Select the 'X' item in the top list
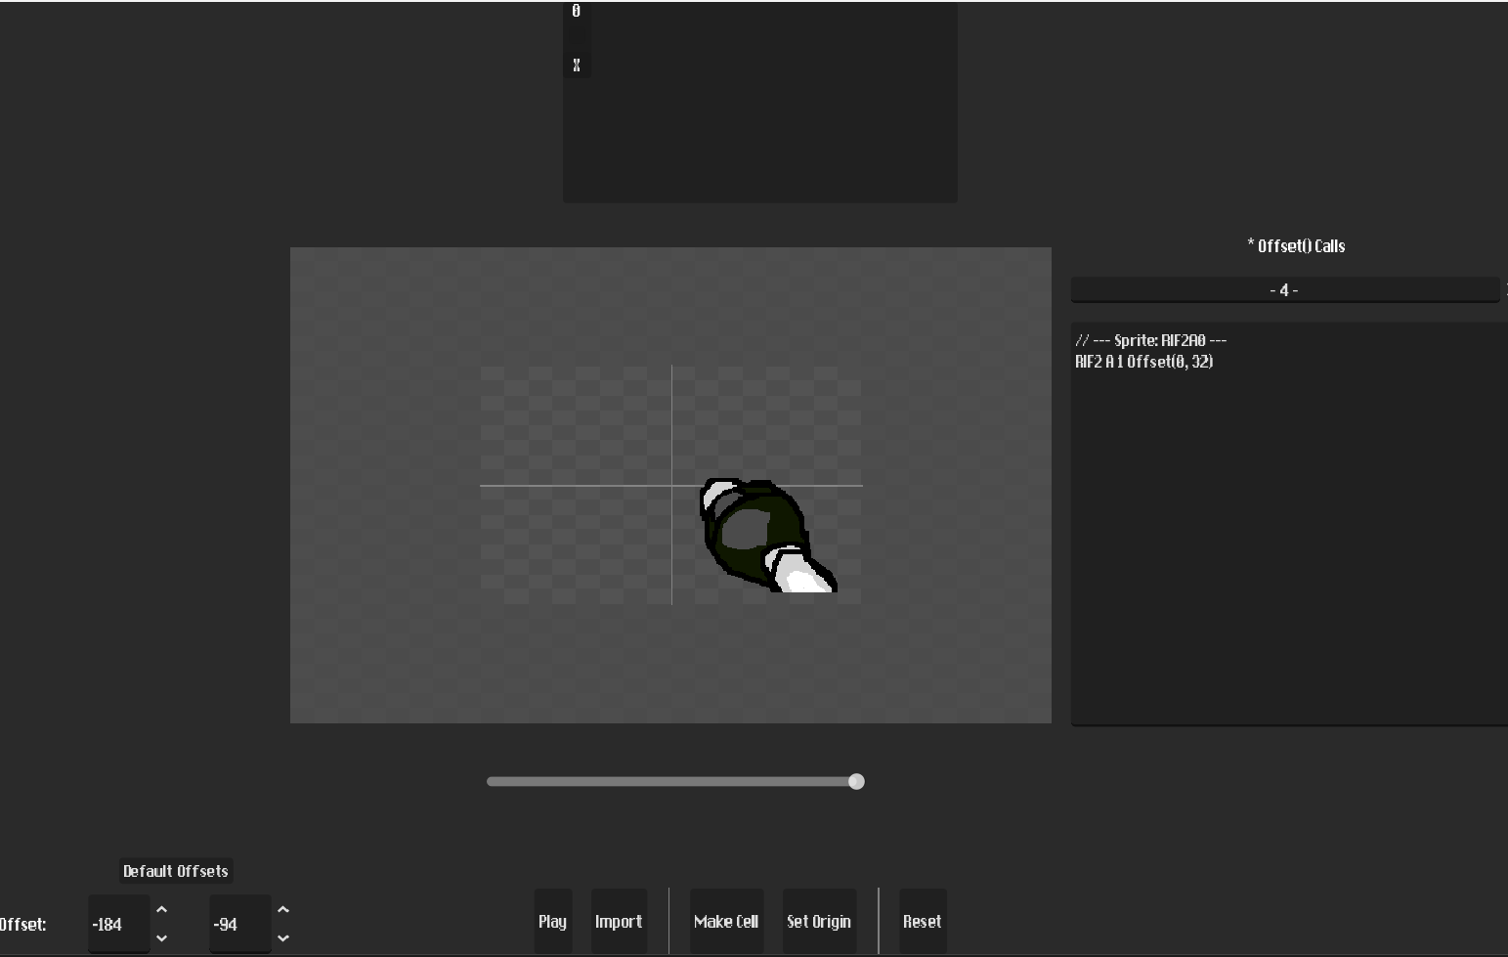This screenshot has width=1508, height=957. [577, 65]
